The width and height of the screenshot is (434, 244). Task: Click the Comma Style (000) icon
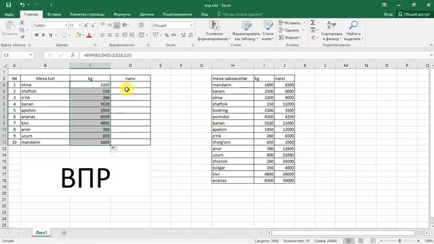click(x=174, y=35)
